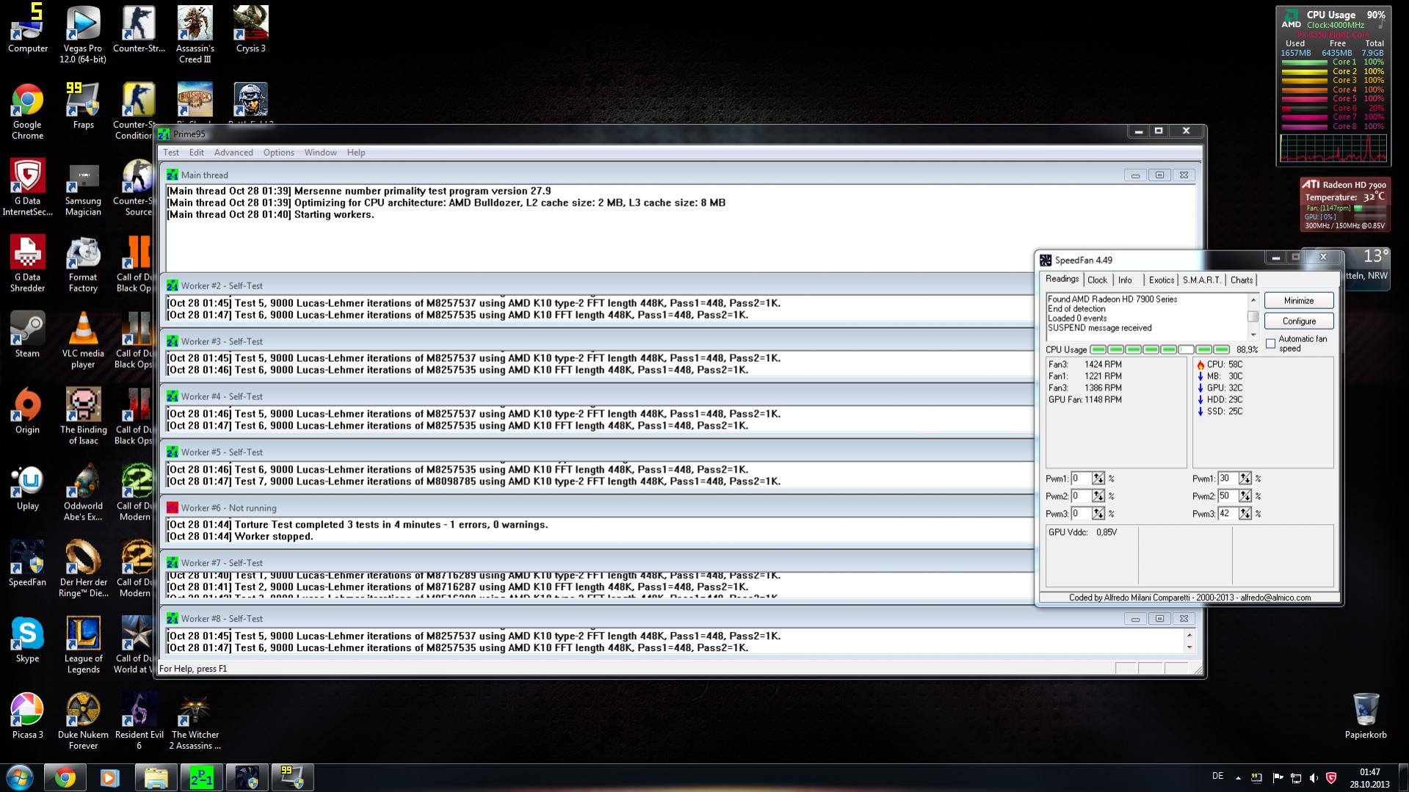Launch Vegas Pro 12.0 shortcut

83,34
